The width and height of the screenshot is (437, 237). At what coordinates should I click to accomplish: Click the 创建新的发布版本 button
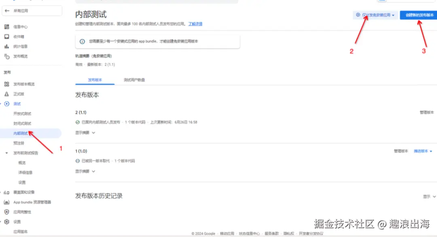[x=418, y=15]
